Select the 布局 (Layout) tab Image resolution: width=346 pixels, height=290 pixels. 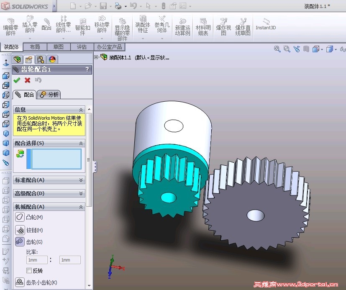(35, 47)
